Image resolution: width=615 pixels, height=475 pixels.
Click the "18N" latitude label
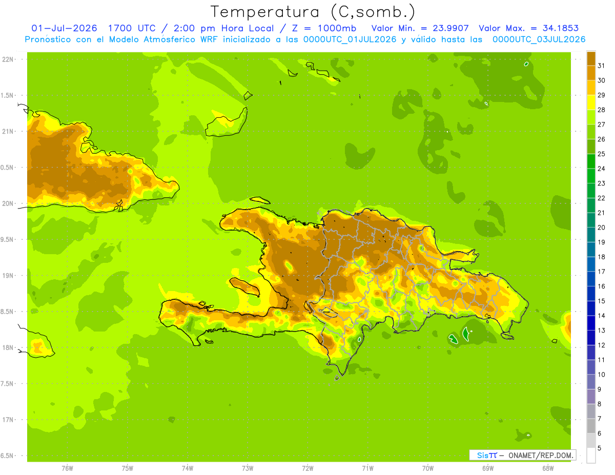coord(8,347)
